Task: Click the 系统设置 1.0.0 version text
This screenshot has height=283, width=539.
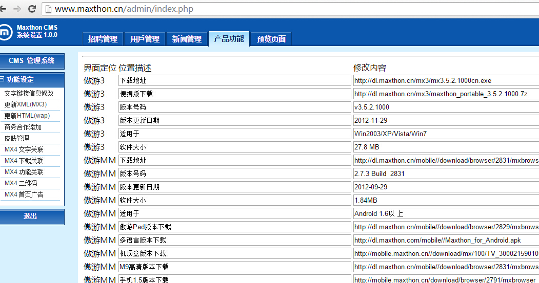Action: point(37,35)
